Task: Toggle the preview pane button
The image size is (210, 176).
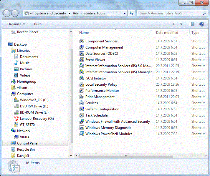Action: (x=191, y=24)
